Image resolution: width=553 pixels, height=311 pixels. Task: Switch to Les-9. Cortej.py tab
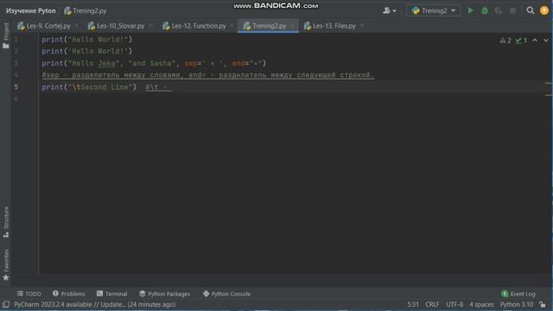pos(44,26)
